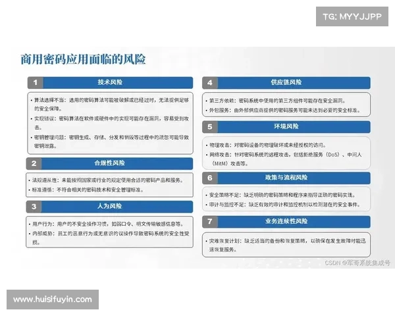The image size is (395, 316).
Task: Select the 环境风险 section header
Action: (x=286, y=127)
